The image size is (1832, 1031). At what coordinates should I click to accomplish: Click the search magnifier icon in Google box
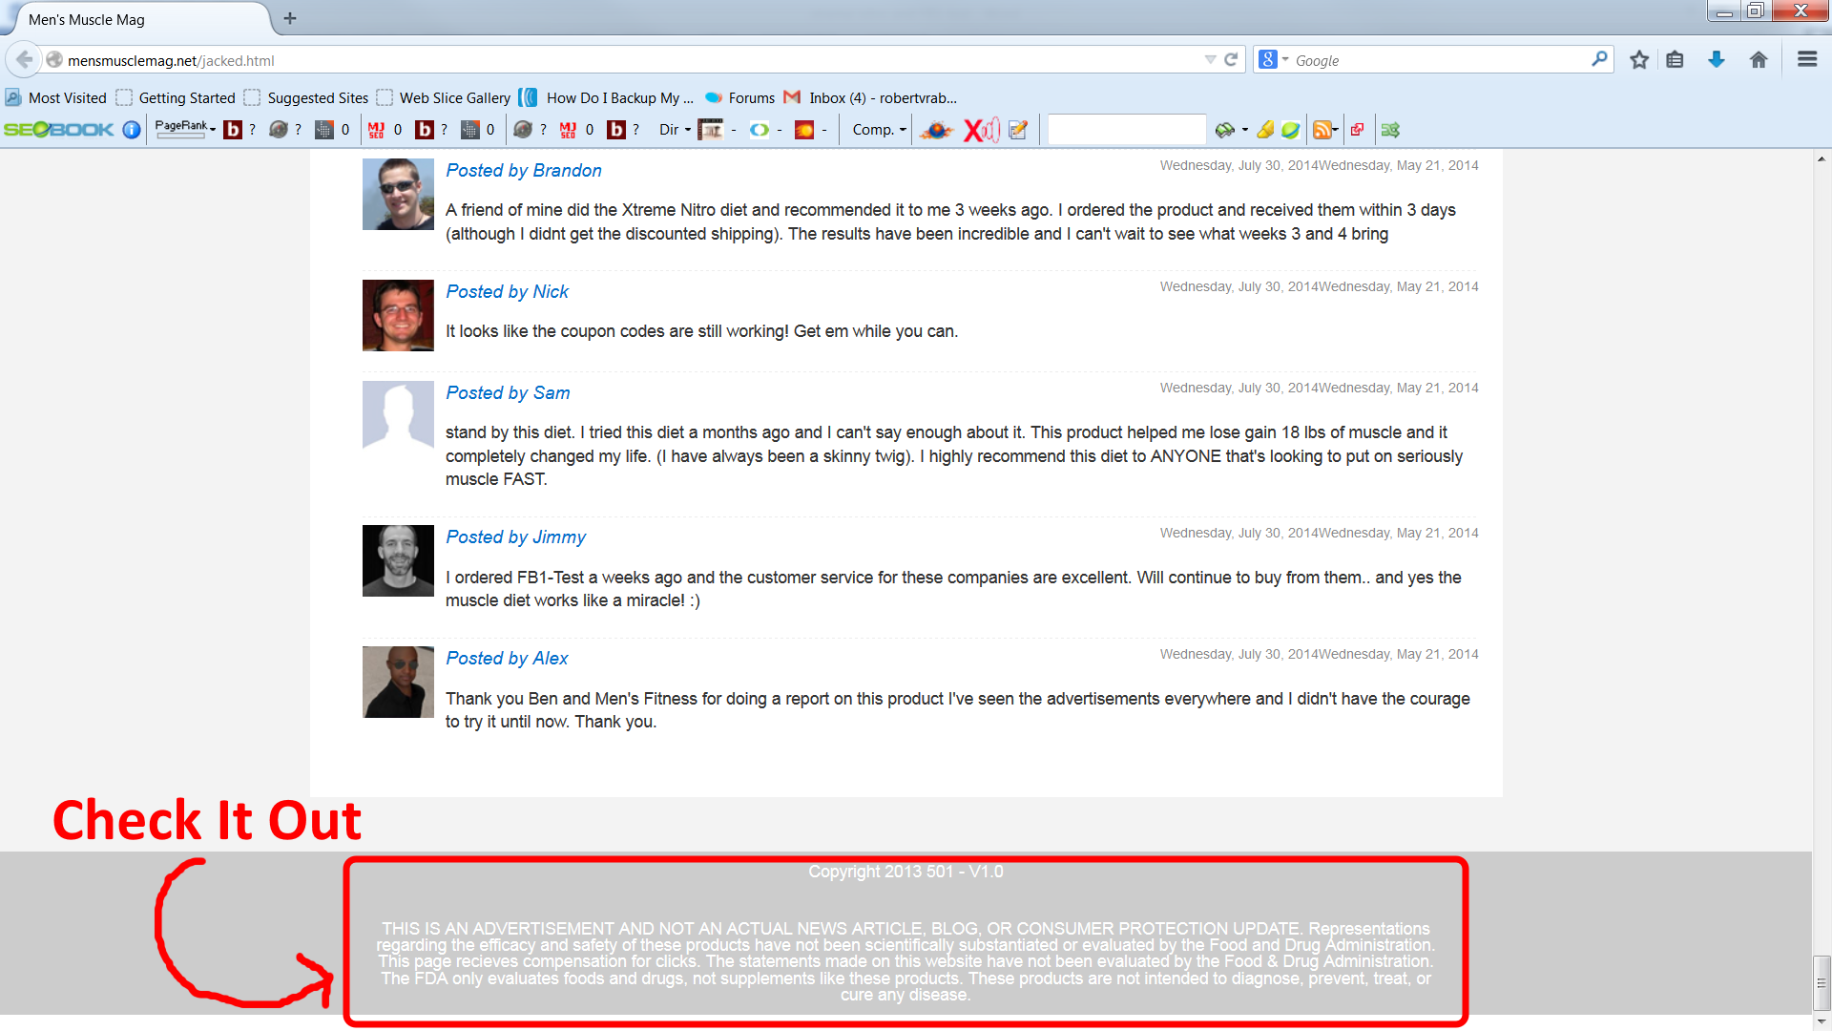(1599, 59)
